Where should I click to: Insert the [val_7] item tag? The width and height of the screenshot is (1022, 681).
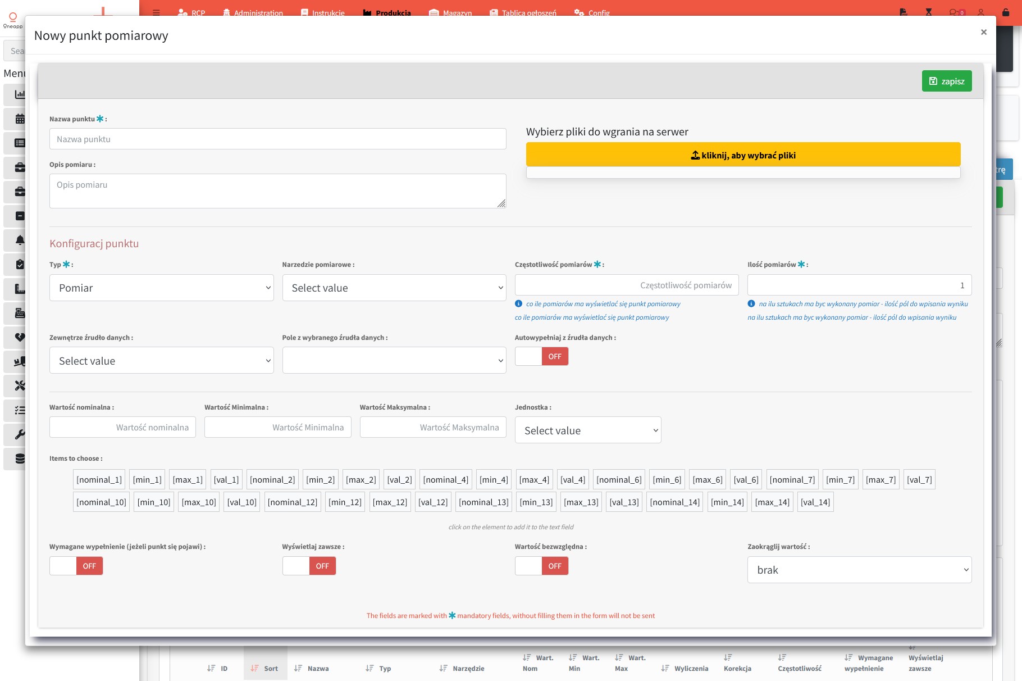pyautogui.click(x=919, y=480)
